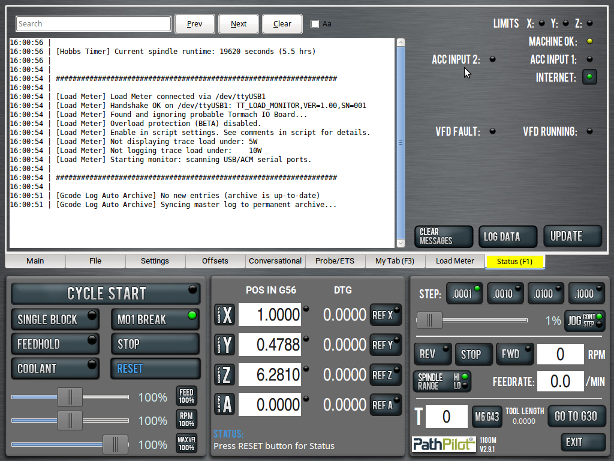Image resolution: width=614 pixels, height=461 pixels.
Task: Toggle M01 Break option
Action: point(155,319)
